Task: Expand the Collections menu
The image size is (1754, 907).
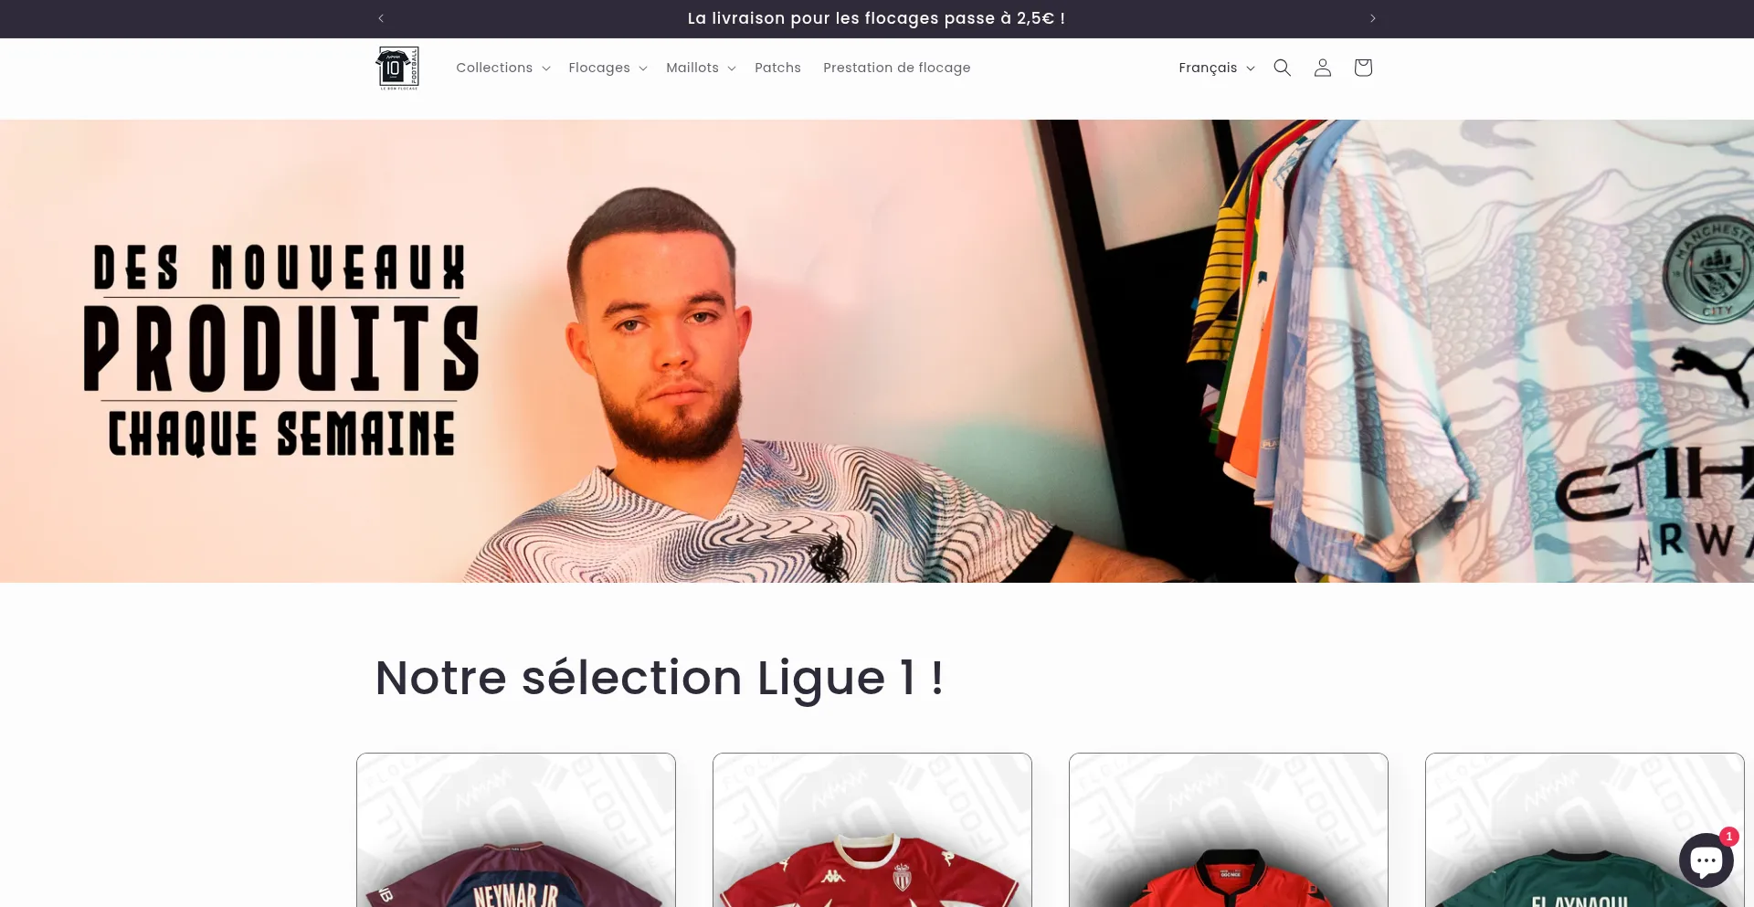Action: (x=502, y=68)
